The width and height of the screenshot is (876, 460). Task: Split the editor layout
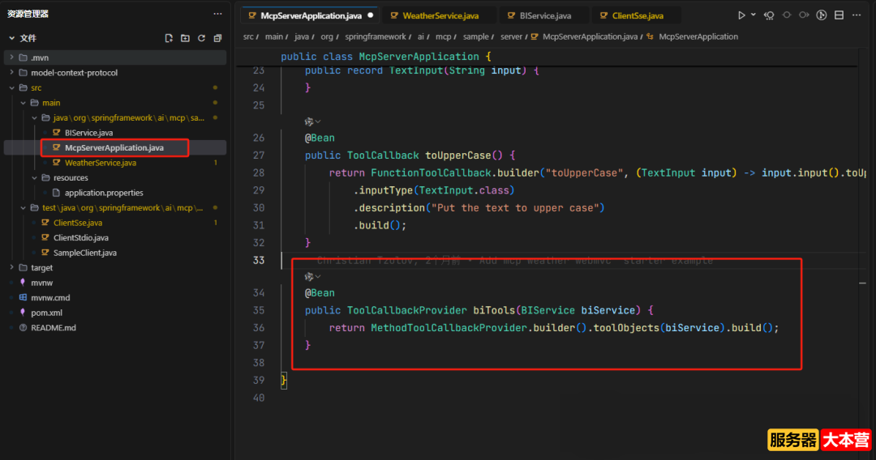tap(839, 15)
